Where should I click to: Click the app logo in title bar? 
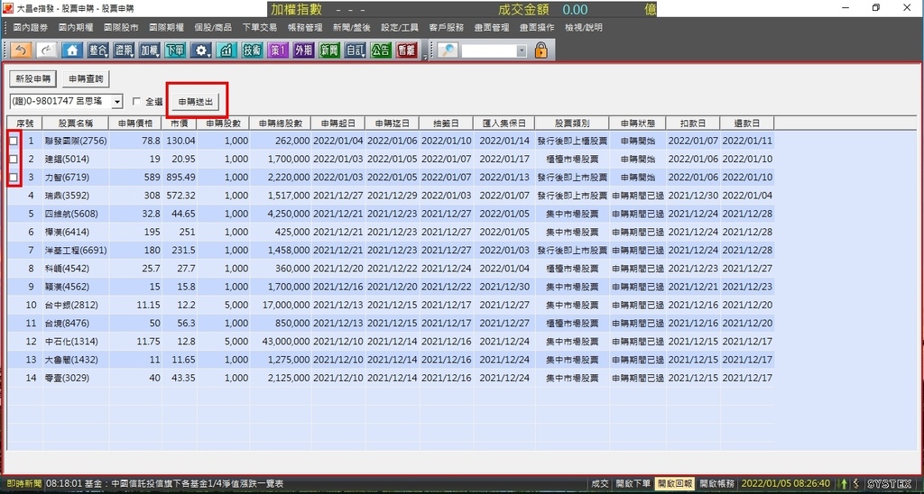[8, 8]
